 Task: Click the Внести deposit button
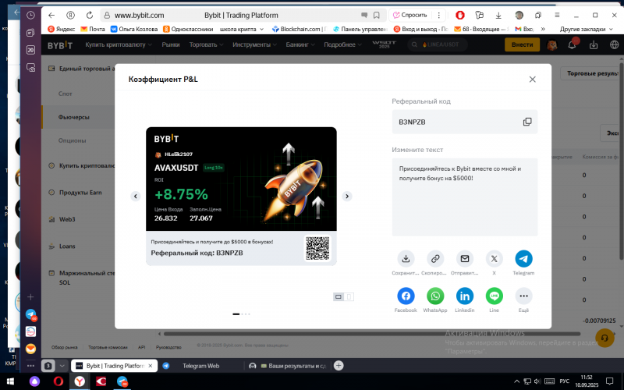[522, 44]
